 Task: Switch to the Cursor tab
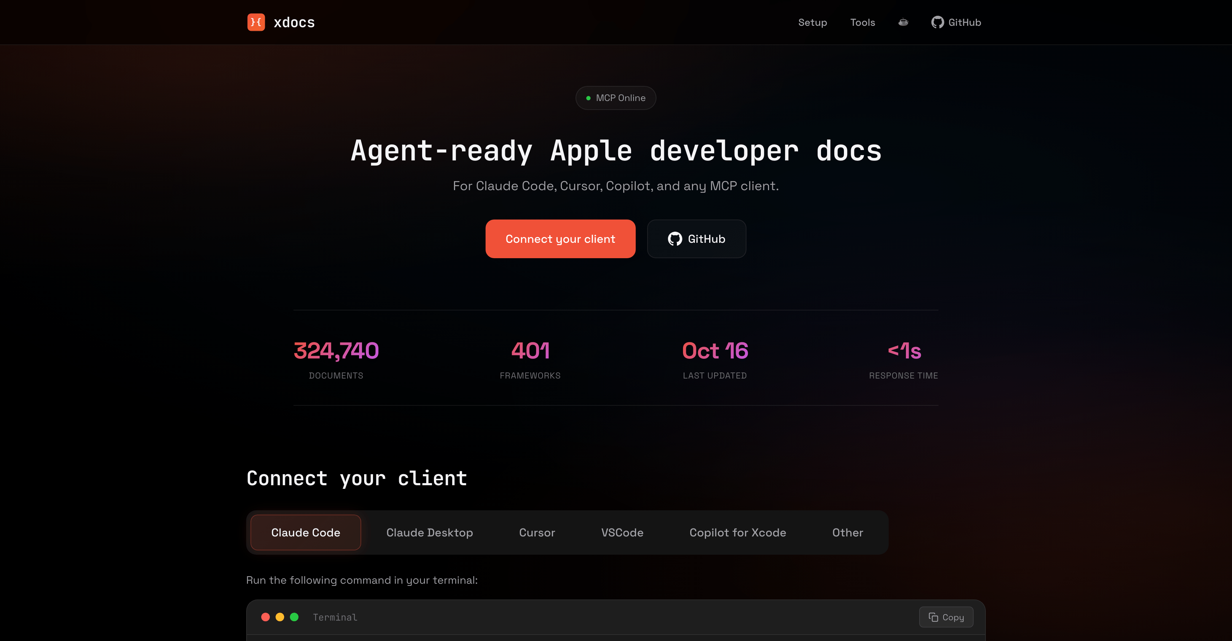(x=537, y=532)
